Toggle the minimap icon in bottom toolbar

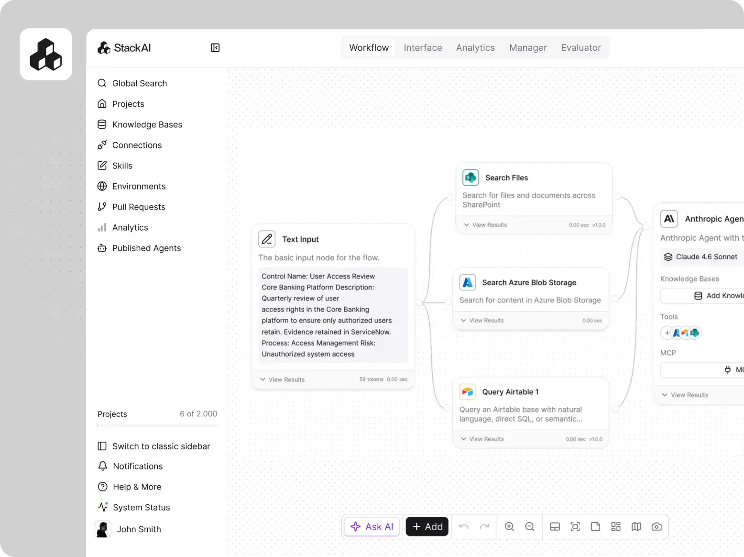pyautogui.click(x=636, y=527)
